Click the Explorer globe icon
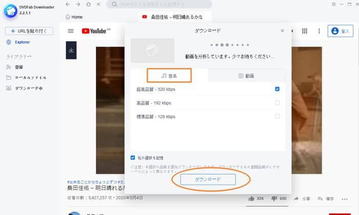The height and width of the screenshot is (215, 359). point(9,42)
